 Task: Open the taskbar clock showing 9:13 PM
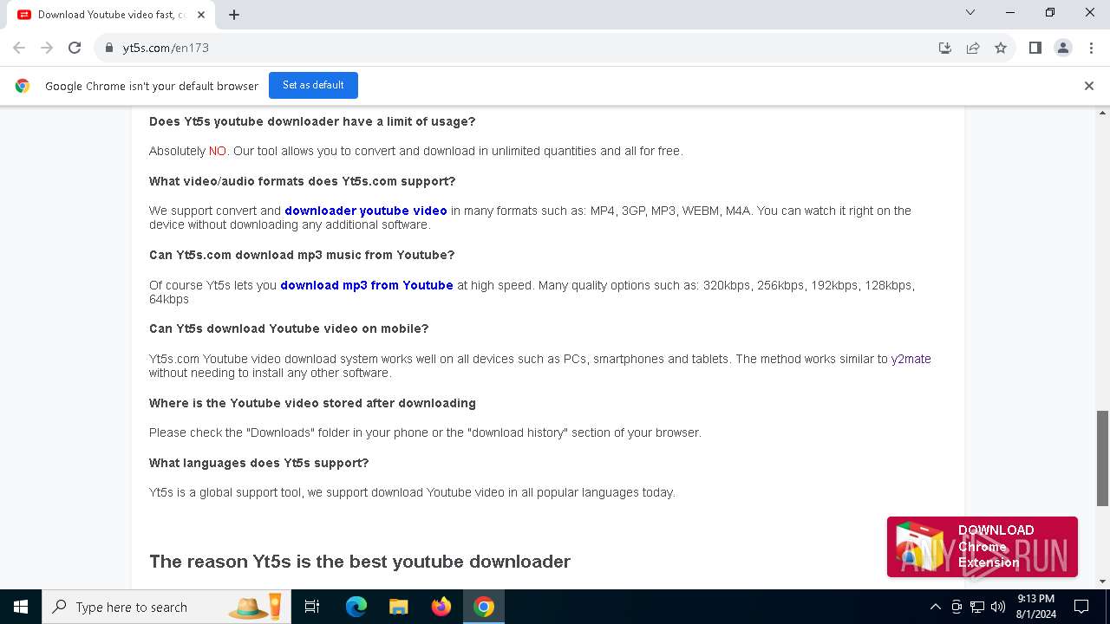click(1035, 607)
